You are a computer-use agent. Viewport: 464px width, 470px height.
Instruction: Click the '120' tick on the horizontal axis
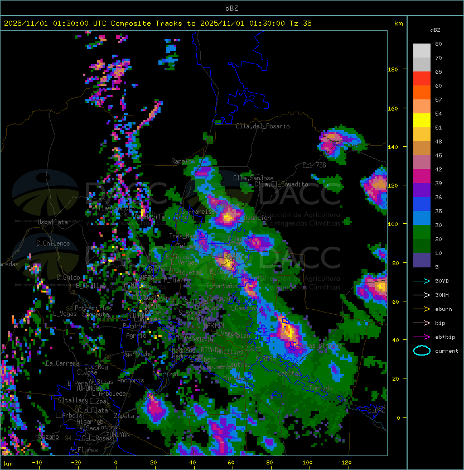(346, 463)
